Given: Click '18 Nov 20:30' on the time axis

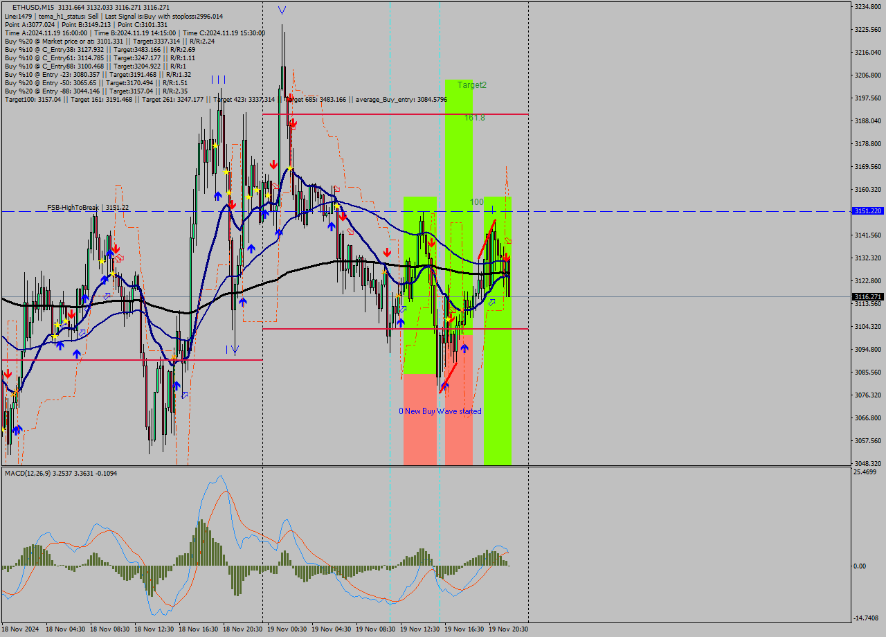Looking at the screenshot, I should coord(243,629).
